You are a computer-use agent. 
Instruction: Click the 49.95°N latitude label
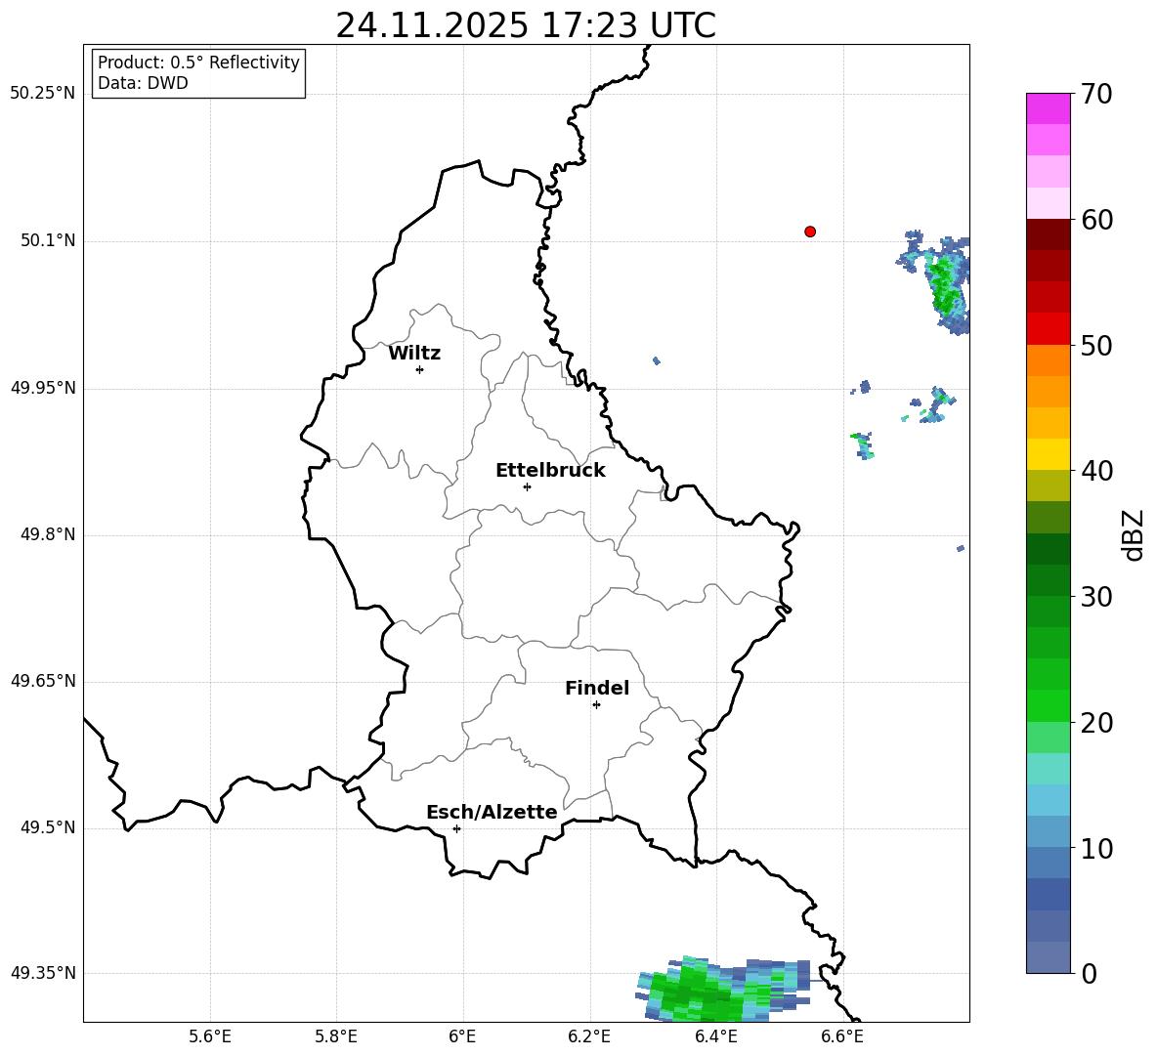click(43, 388)
